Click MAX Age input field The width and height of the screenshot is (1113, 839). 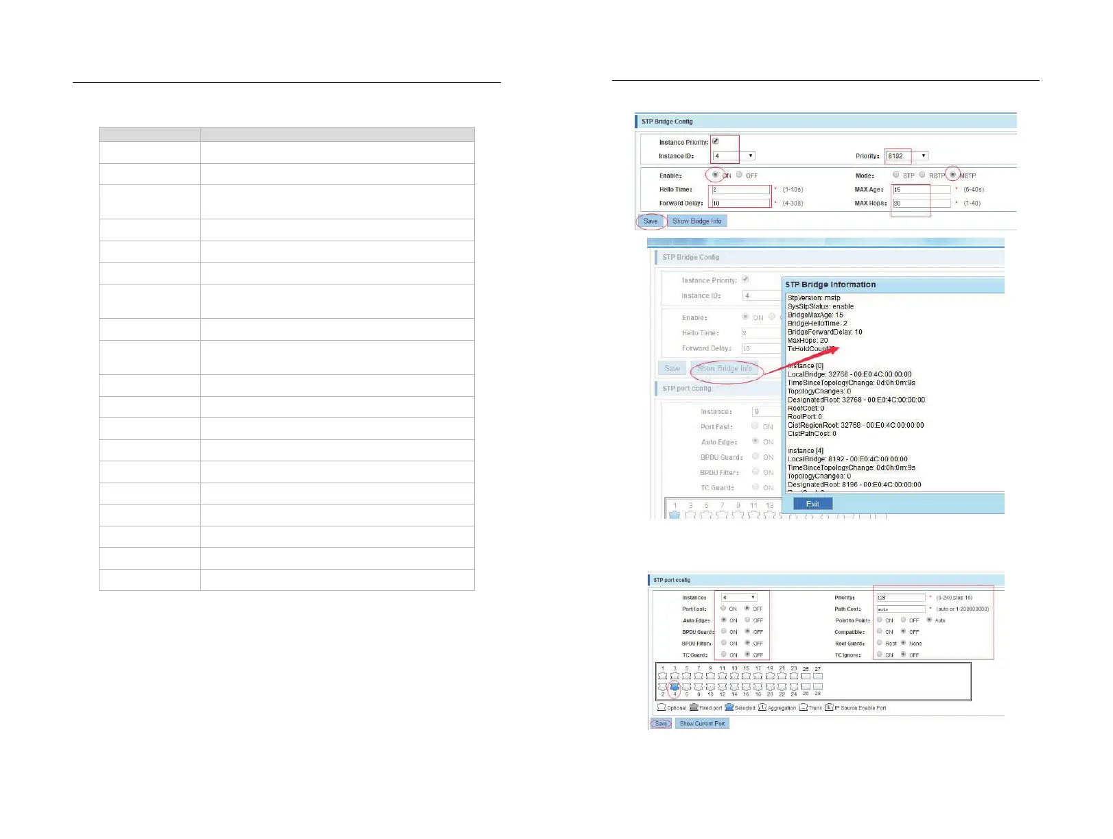tap(922, 189)
